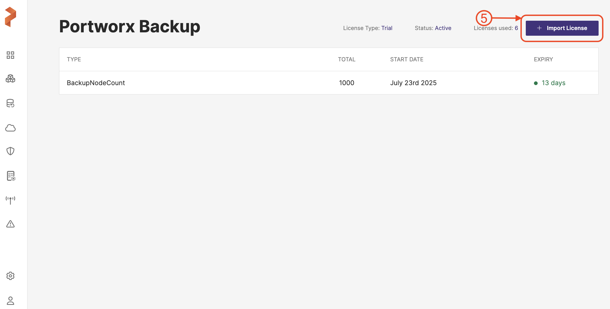Click the Import License button
This screenshot has height=309, width=610.
pos(562,28)
